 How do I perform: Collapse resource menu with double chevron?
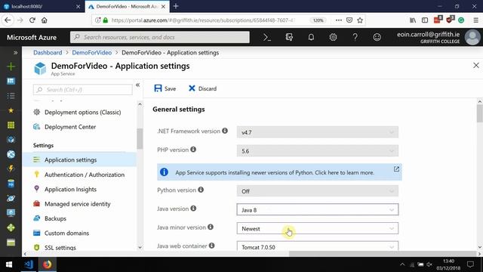coord(137,85)
